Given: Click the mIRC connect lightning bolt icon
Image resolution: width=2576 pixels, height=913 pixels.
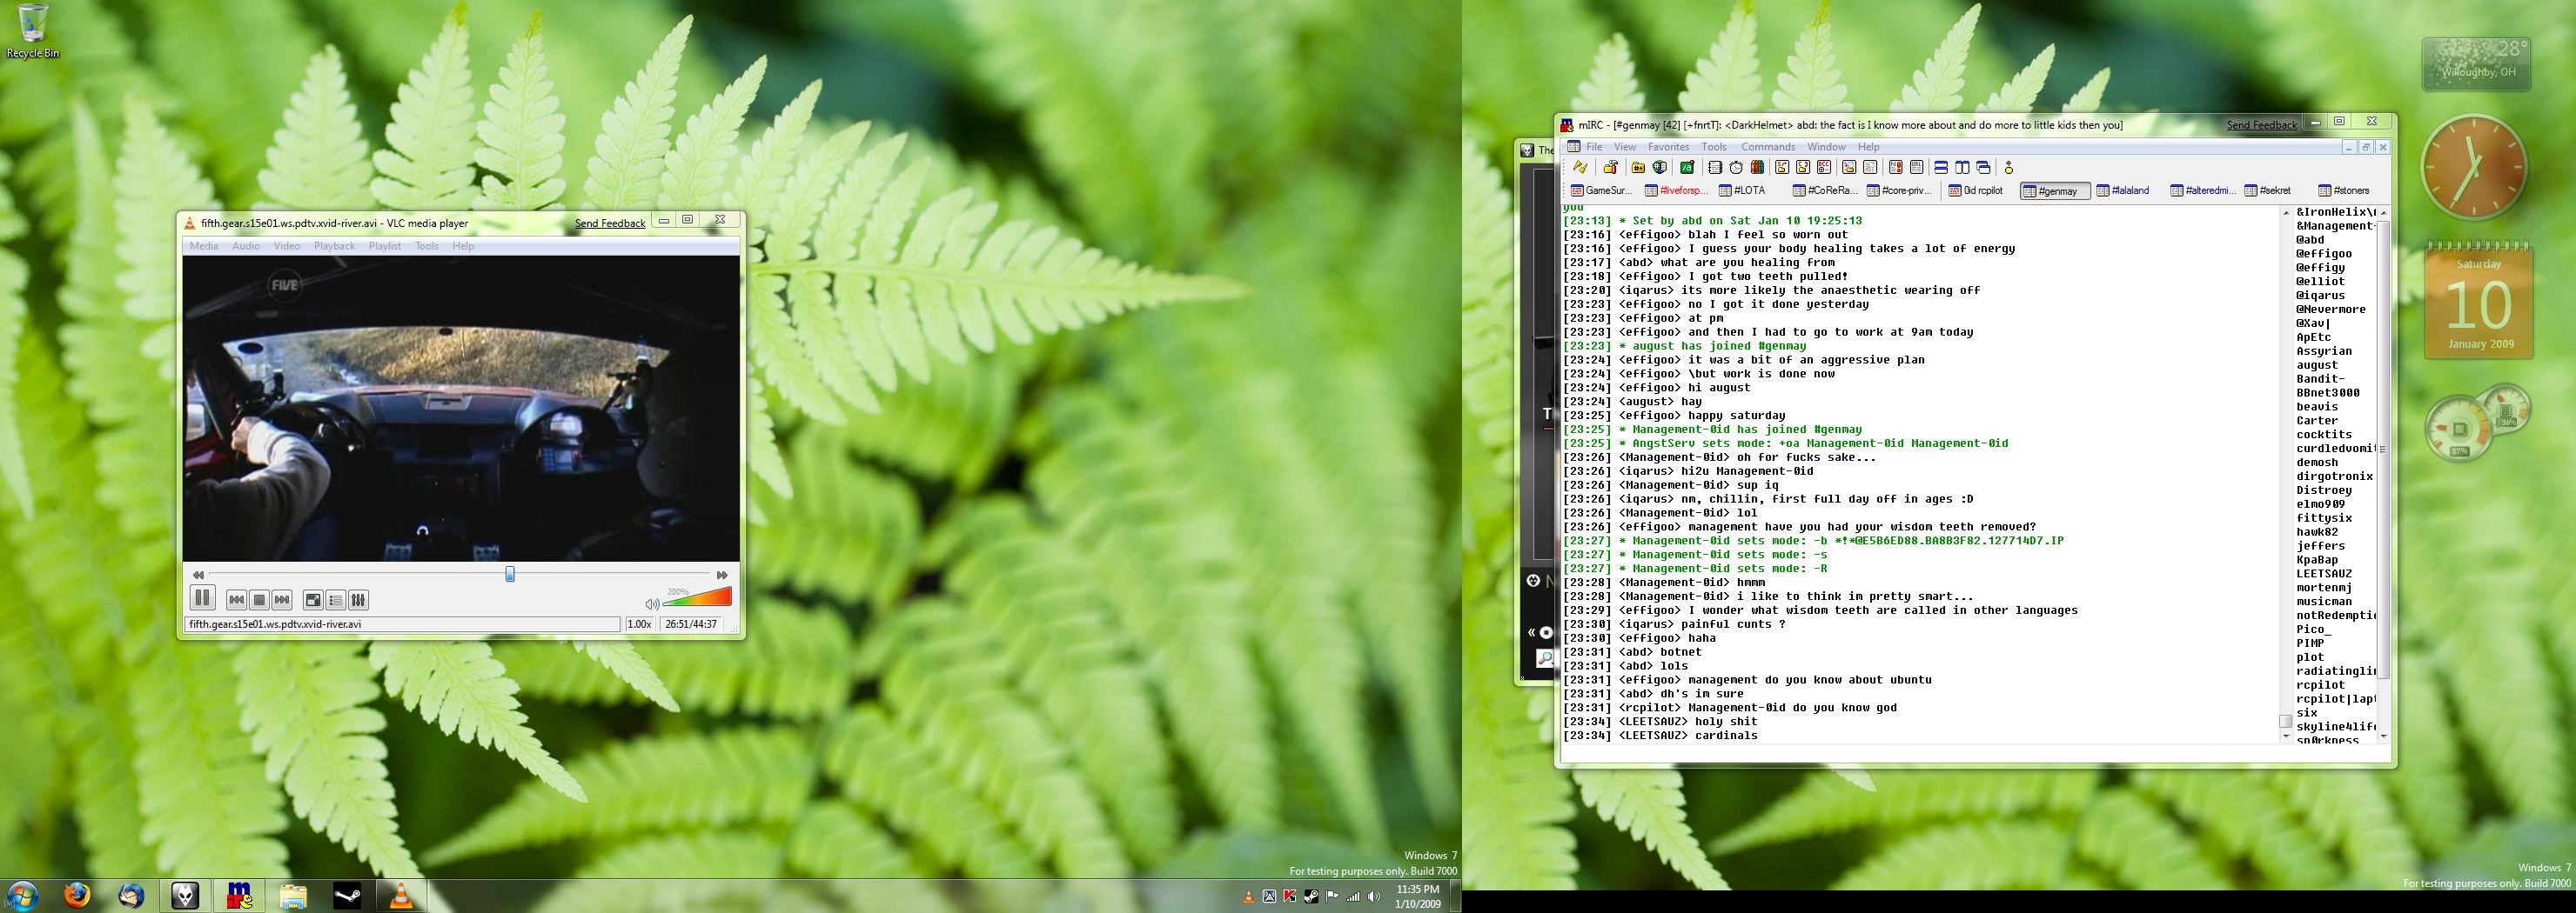Looking at the screenshot, I should [1580, 168].
